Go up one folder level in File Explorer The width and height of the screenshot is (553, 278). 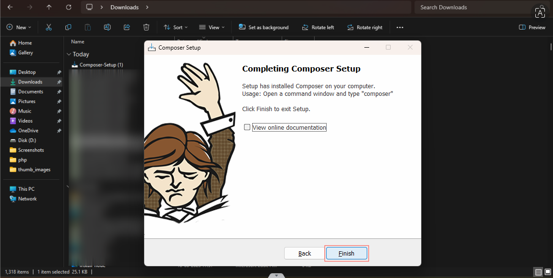coord(49,7)
